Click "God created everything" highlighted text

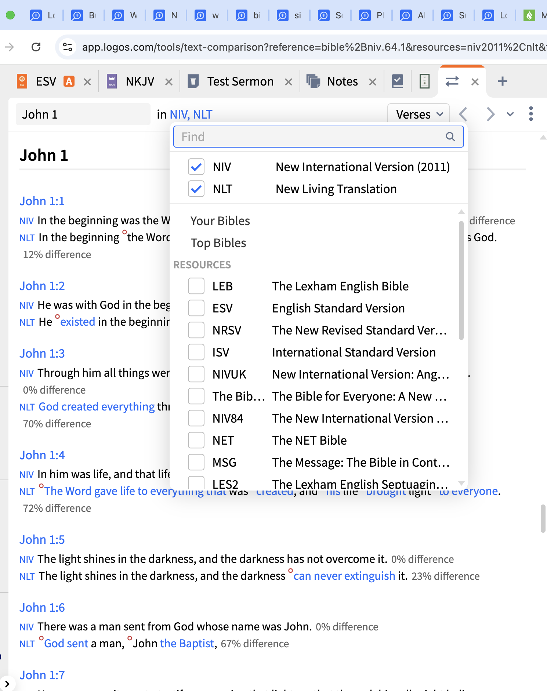click(x=97, y=406)
